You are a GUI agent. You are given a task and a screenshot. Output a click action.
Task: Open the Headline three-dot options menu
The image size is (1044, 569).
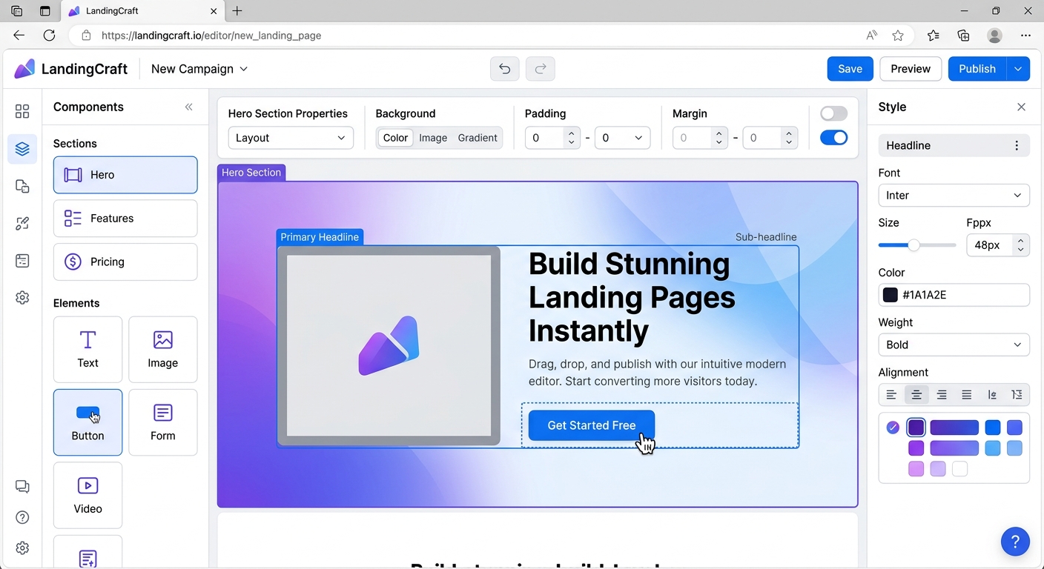[x=1017, y=145]
